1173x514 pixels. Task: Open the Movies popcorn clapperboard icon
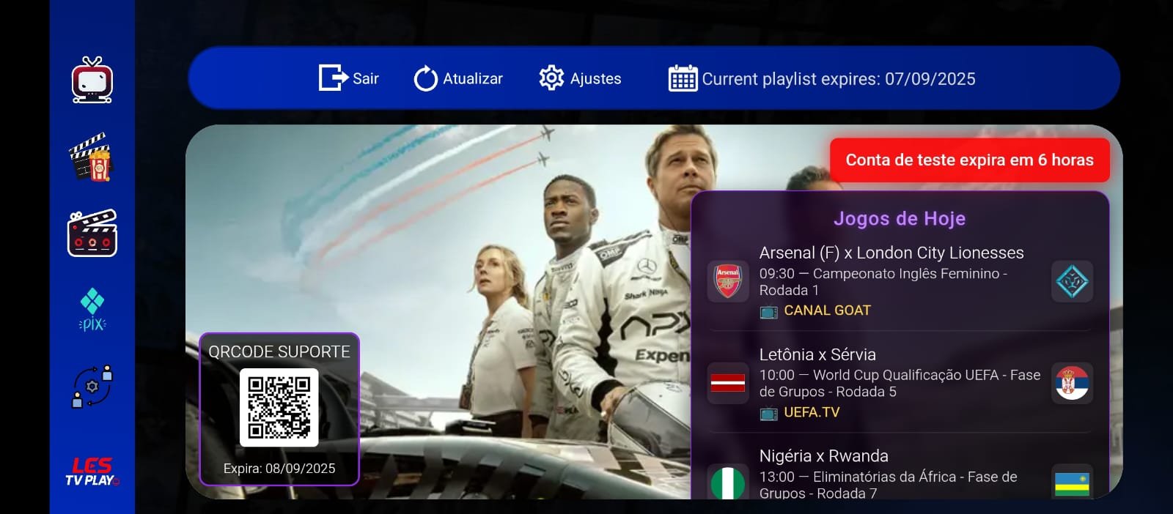(x=92, y=157)
